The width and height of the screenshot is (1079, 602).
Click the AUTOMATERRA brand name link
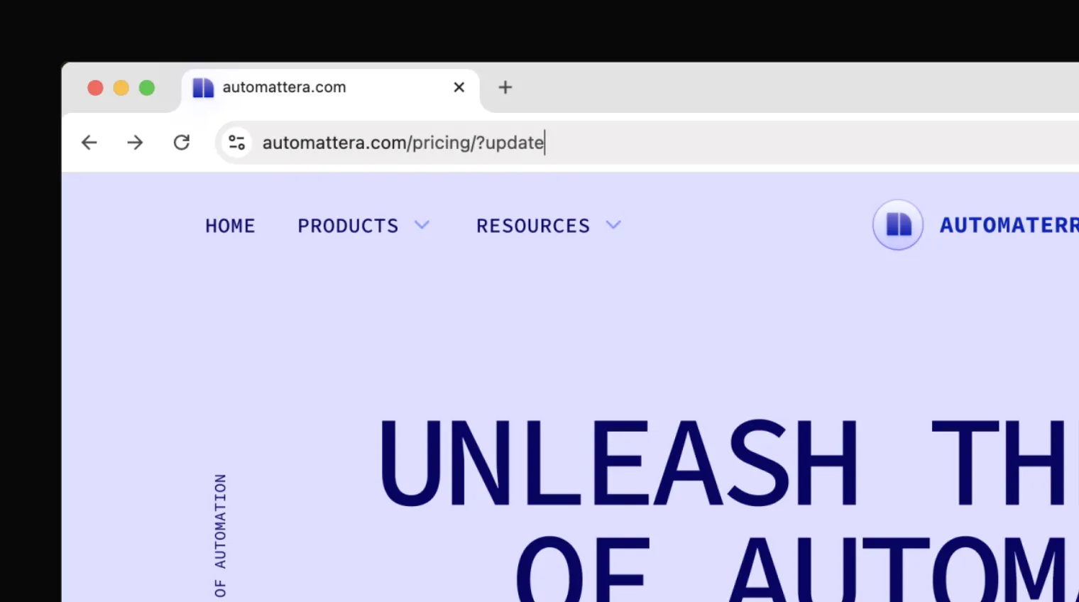[x=1009, y=225]
